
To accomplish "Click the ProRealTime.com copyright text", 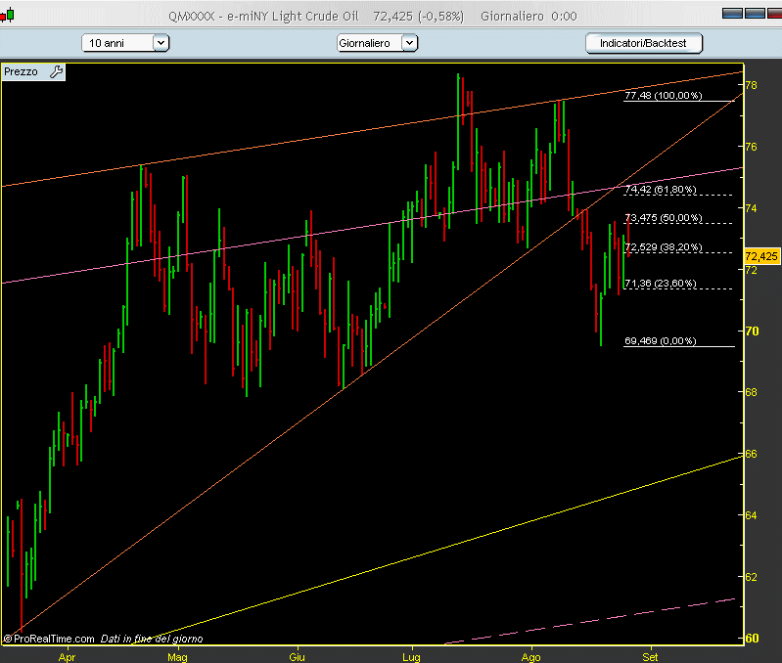I will pos(48,639).
